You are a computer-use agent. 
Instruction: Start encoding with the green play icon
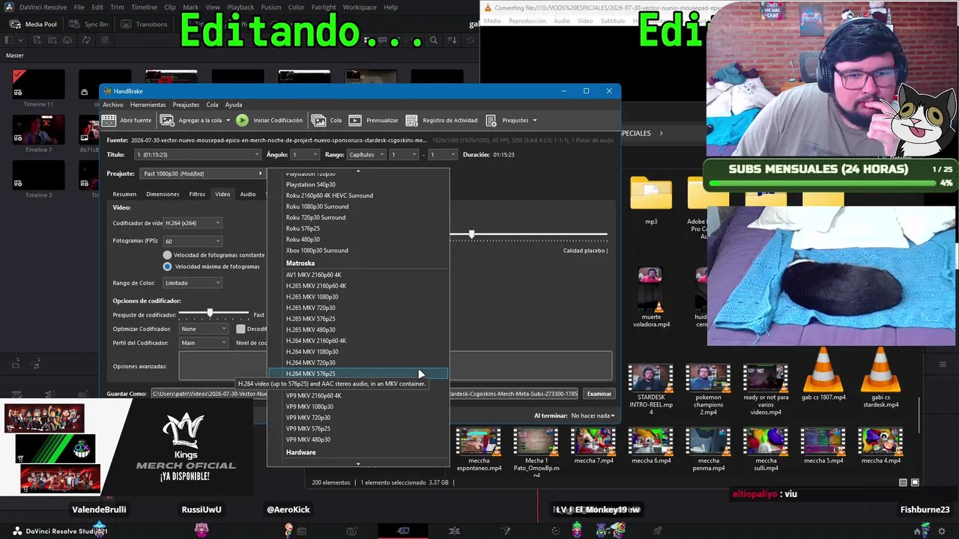point(242,120)
